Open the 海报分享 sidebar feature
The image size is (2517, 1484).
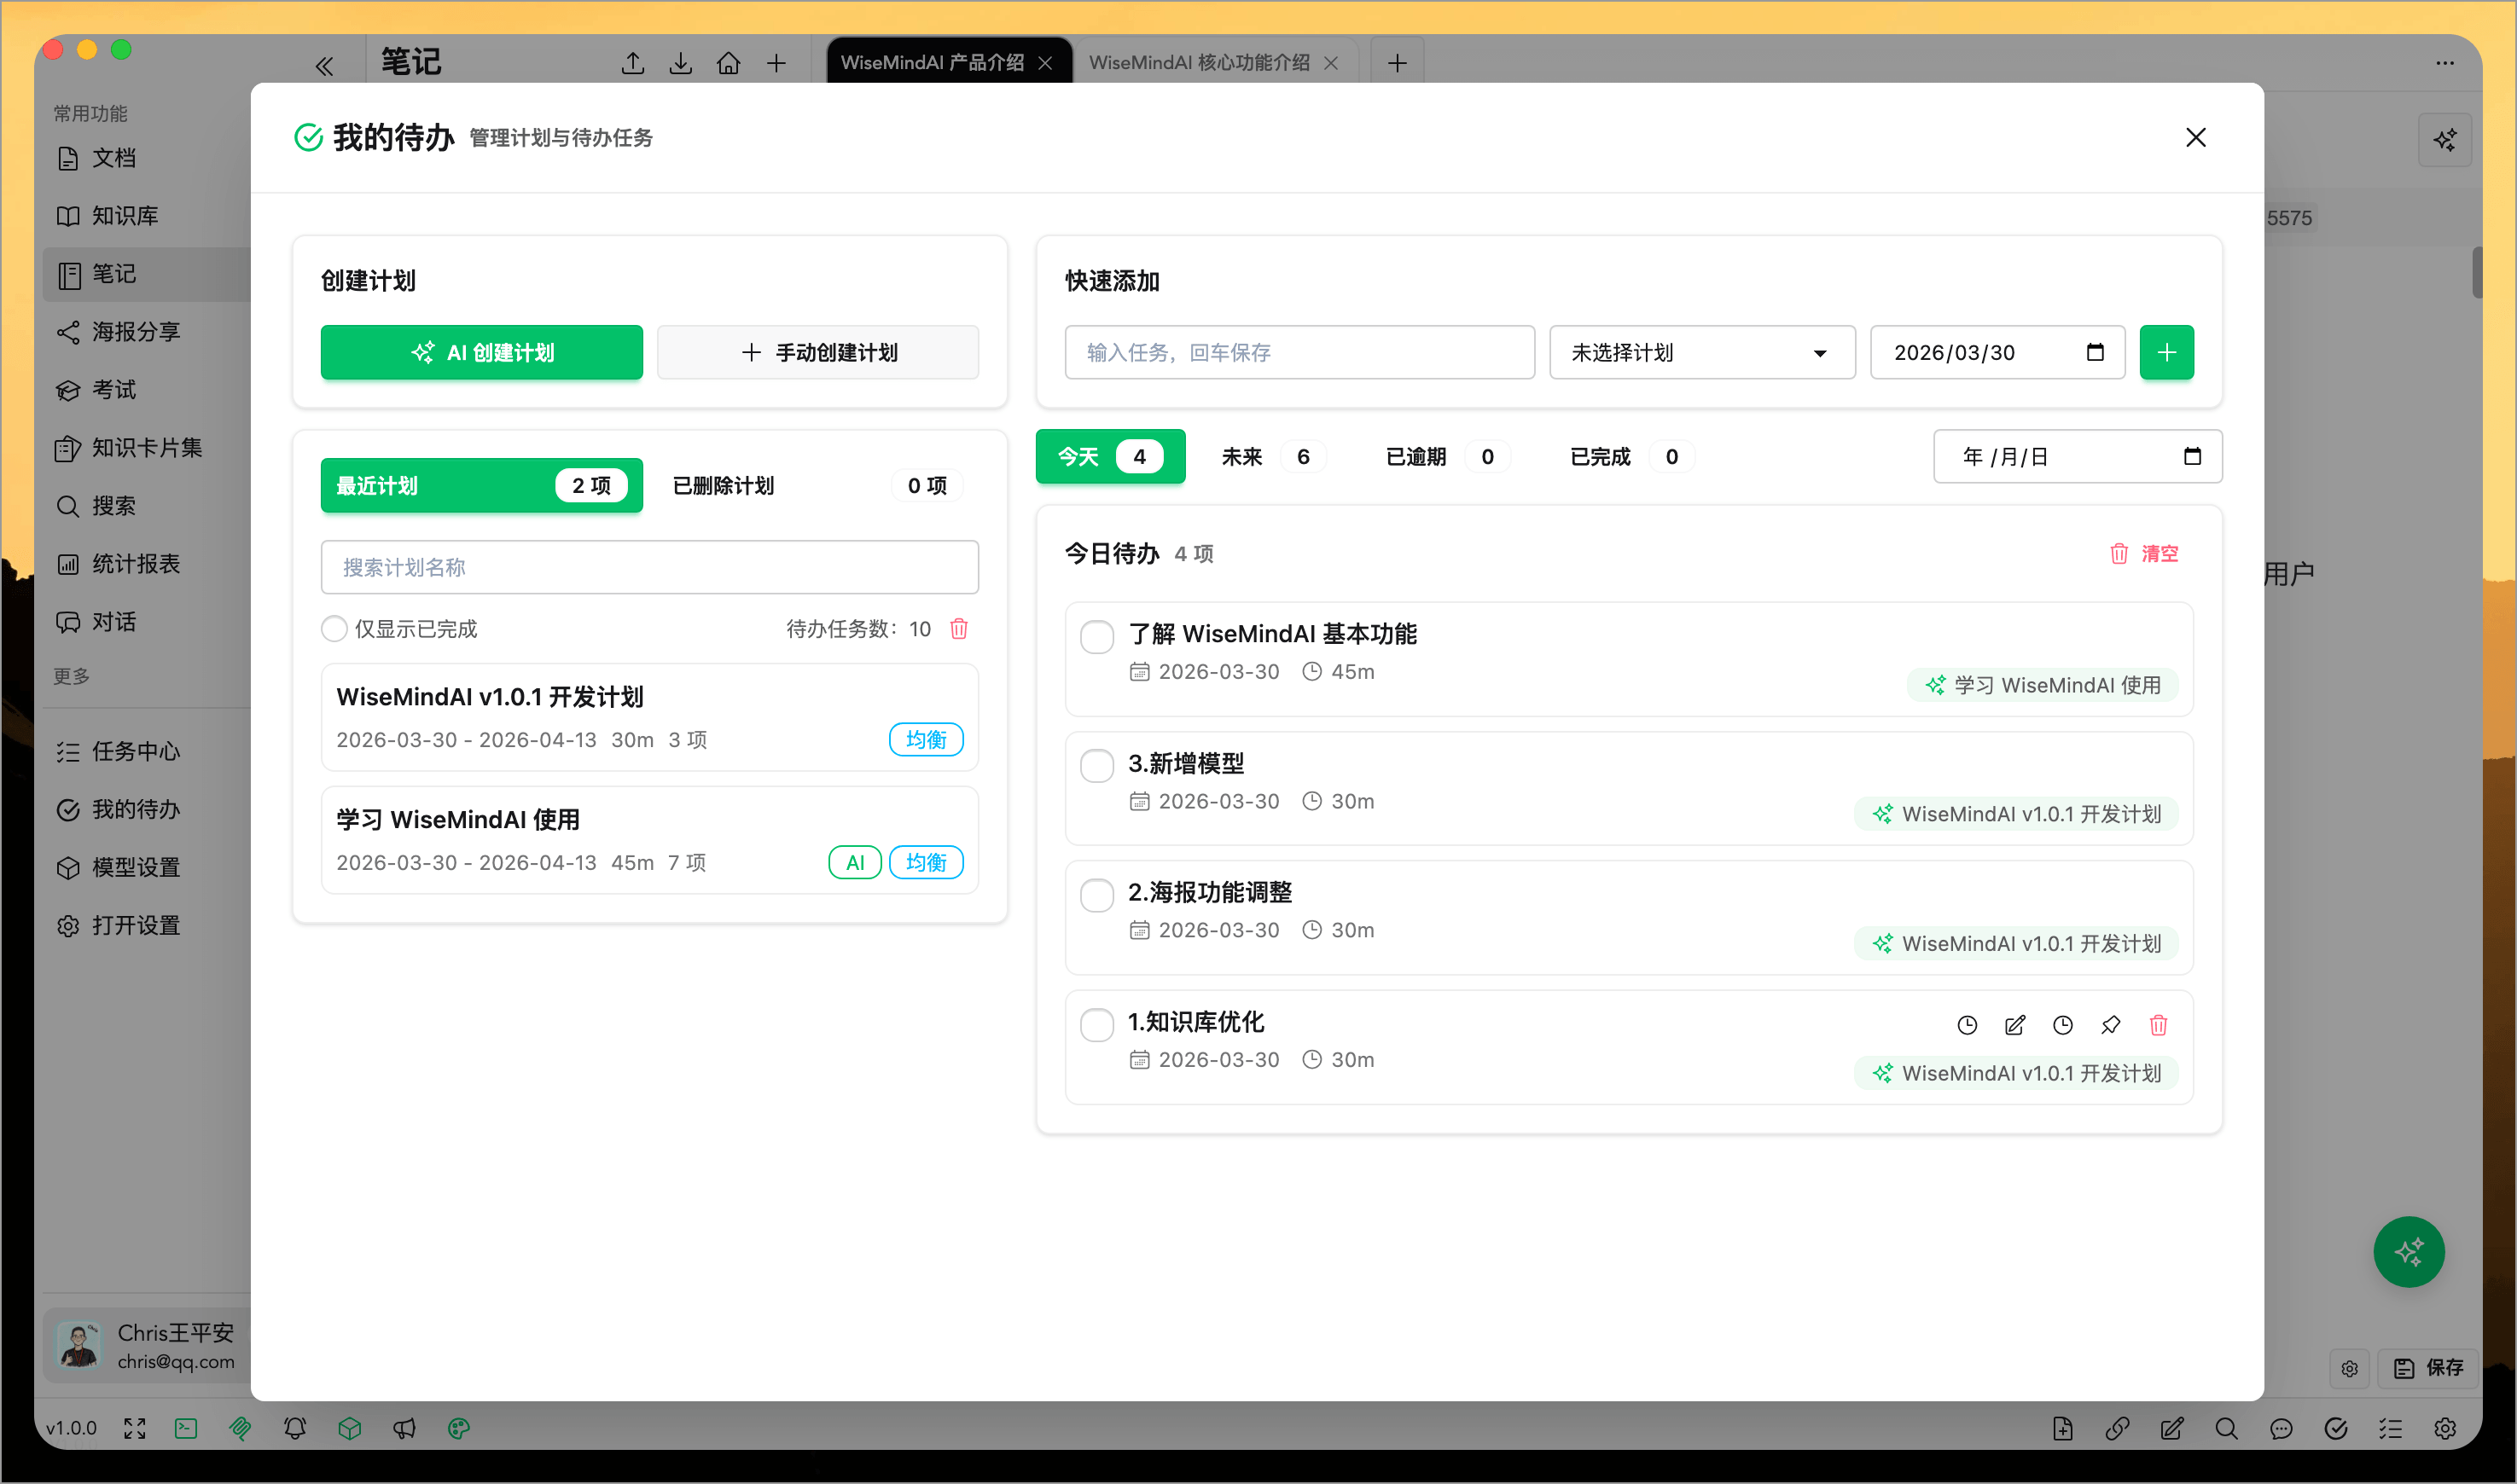click(x=134, y=331)
